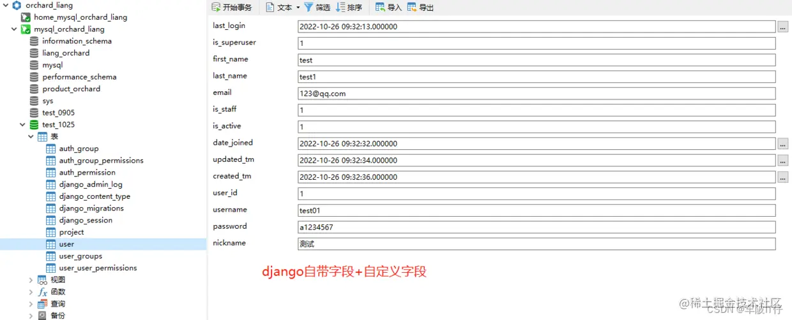Click the liang_orchard database icon
Image resolution: width=792 pixels, height=320 pixels.
click(x=34, y=53)
